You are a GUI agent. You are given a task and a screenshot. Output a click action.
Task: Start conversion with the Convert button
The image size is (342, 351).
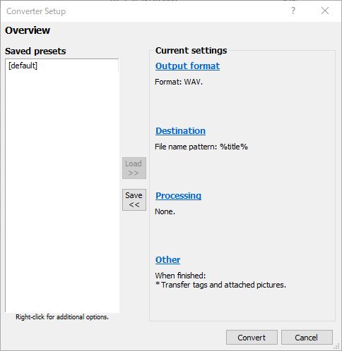tap(252, 338)
